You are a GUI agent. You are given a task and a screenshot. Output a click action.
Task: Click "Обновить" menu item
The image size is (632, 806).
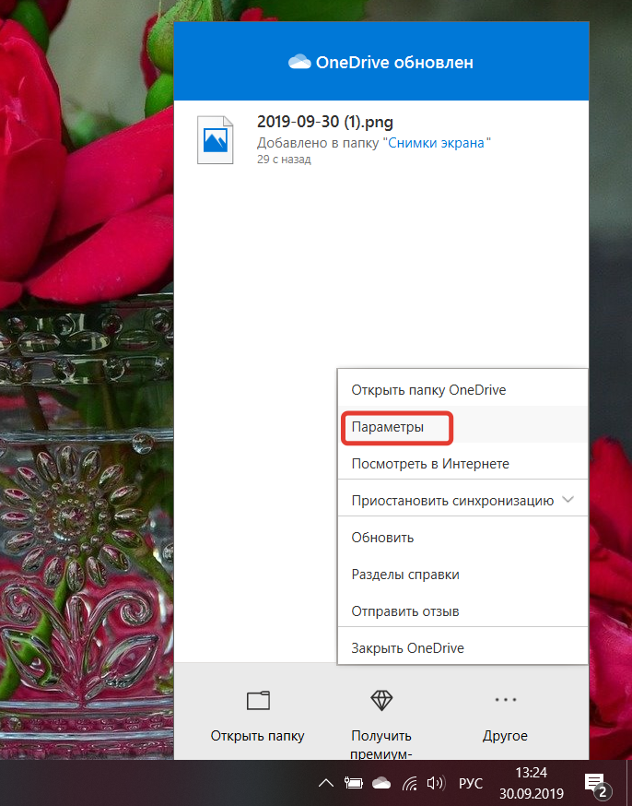point(462,538)
